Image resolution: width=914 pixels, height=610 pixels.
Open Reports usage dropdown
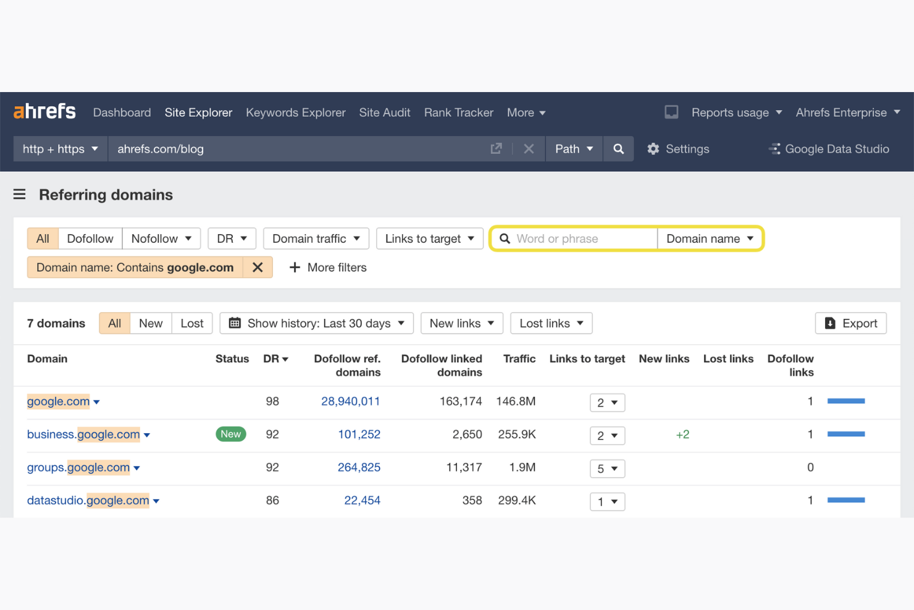[737, 112]
